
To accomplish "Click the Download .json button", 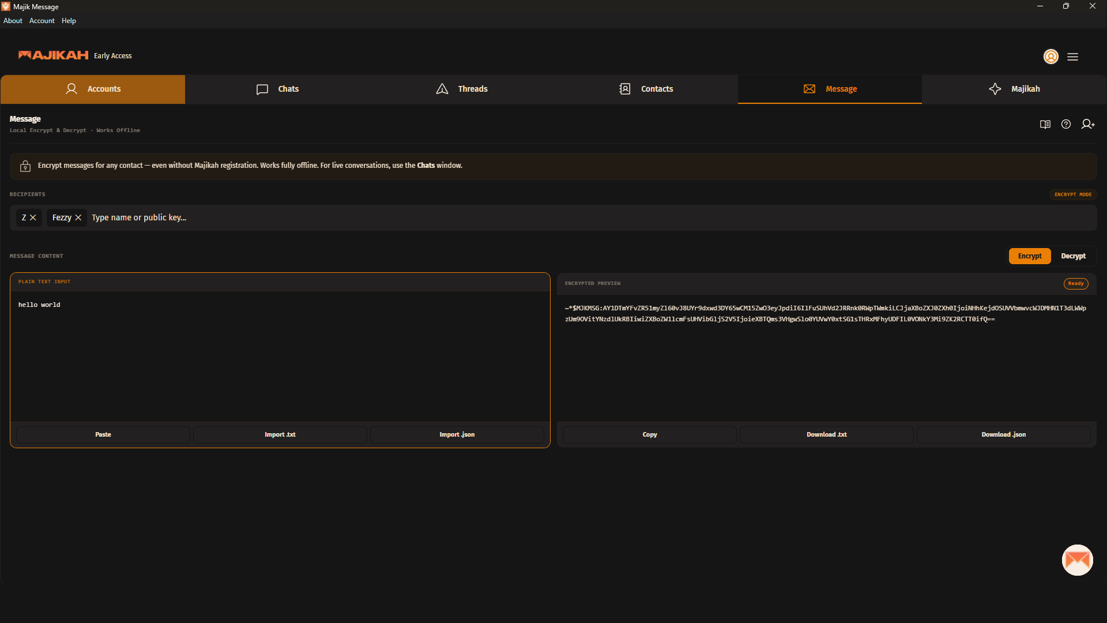I will [x=1003, y=435].
